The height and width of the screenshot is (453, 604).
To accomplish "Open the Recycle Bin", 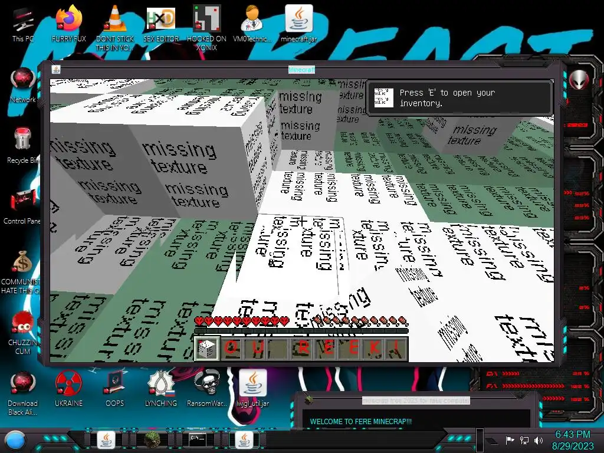I will [x=23, y=146].
